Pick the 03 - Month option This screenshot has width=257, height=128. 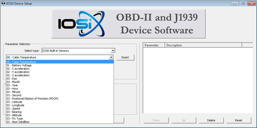60,82
